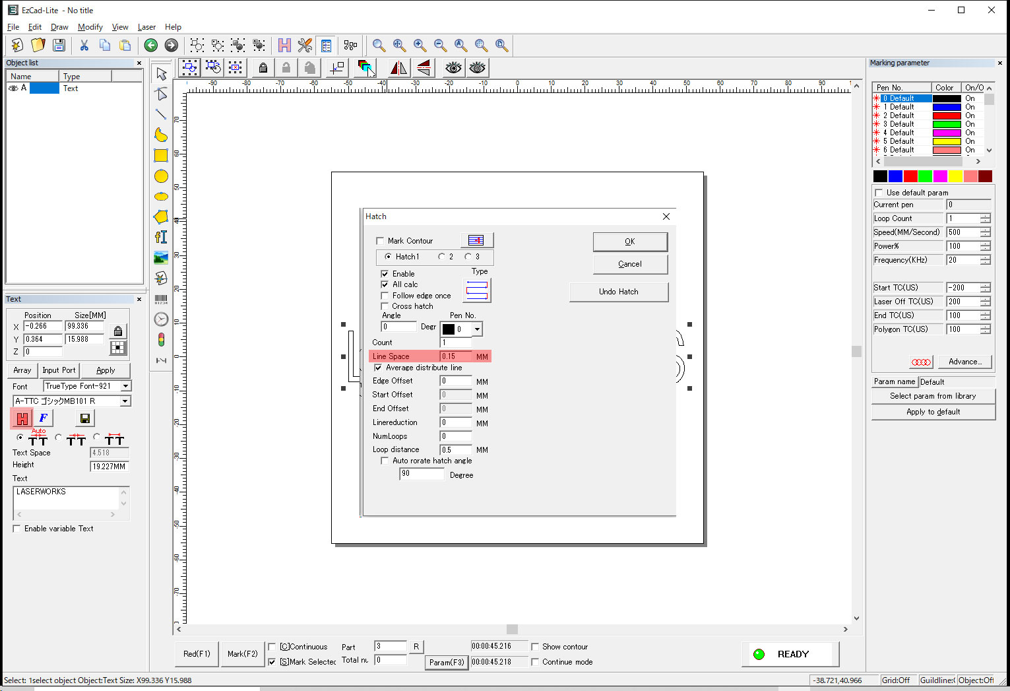Click the Line Space input field

pyautogui.click(x=456, y=356)
